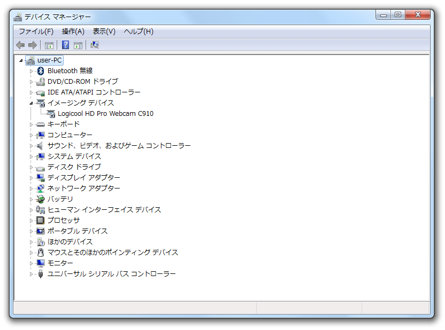Expand the Bluetooth 無線 node
Image resolution: width=445 pixels, height=330 pixels.
[x=31, y=71]
